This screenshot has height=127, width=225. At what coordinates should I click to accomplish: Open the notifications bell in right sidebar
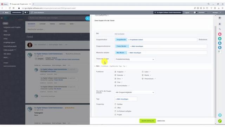click(220, 24)
